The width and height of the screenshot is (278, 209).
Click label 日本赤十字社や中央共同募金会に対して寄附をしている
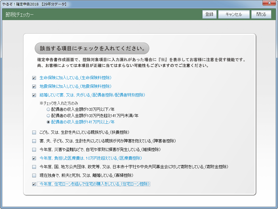[x=158, y=167]
